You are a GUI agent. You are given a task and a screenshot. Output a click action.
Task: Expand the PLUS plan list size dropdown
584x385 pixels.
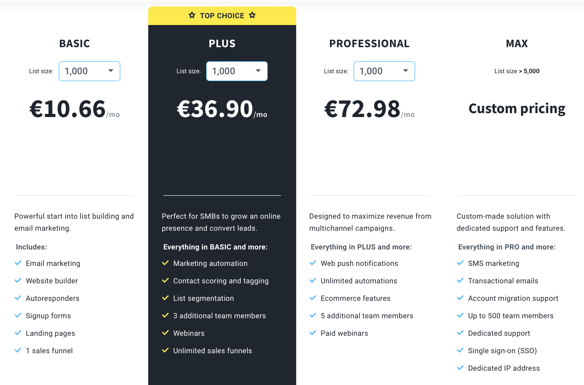point(237,71)
